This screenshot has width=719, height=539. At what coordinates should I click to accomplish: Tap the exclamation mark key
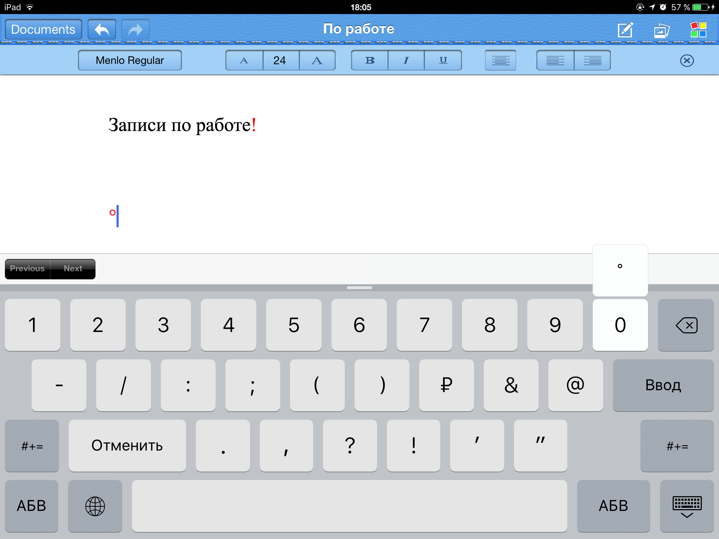pos(414,446)
